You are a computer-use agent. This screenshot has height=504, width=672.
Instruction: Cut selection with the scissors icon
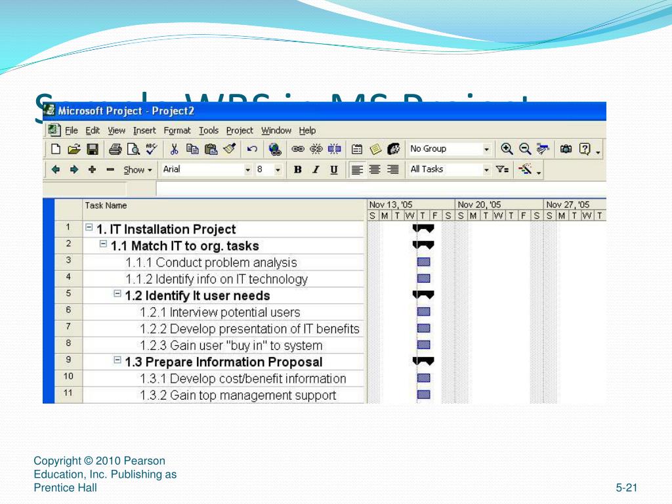174,149
